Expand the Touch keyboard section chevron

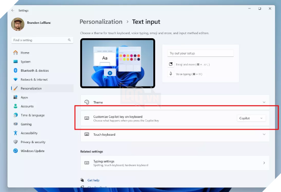pos(264,134)
